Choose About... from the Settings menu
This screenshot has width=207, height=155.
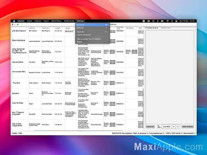(x=92, y=42)
